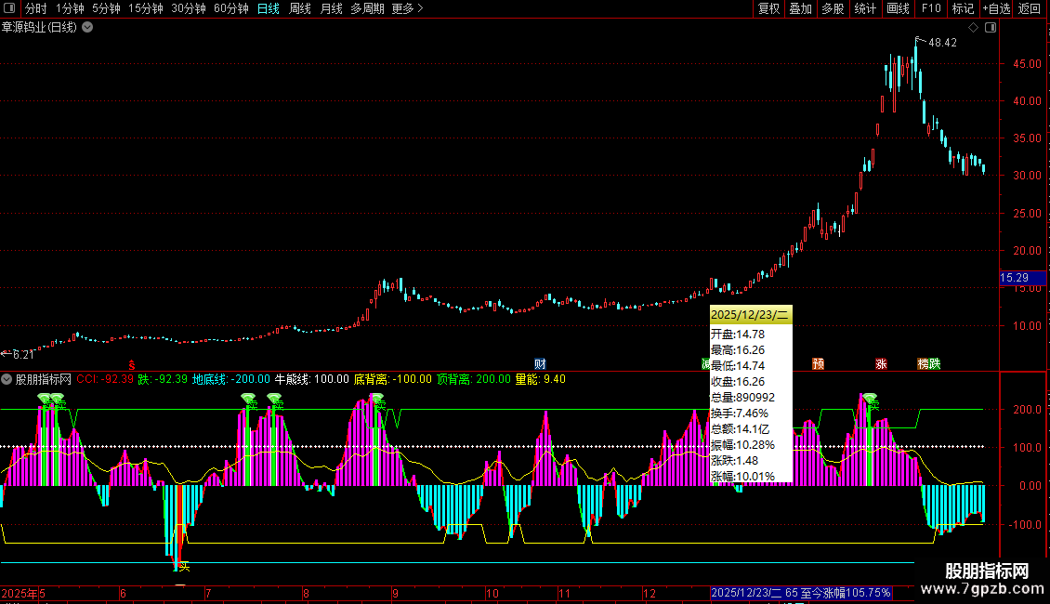Expand the 更多 periods menu
Screen dimensions: 1050x604
tap(407, 8)
